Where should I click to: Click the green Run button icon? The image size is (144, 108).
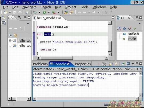point(44,12)
